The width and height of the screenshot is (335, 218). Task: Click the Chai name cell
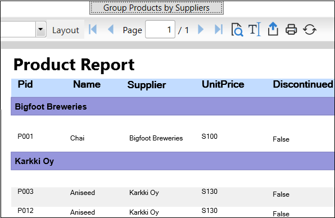tap(77, 138)
